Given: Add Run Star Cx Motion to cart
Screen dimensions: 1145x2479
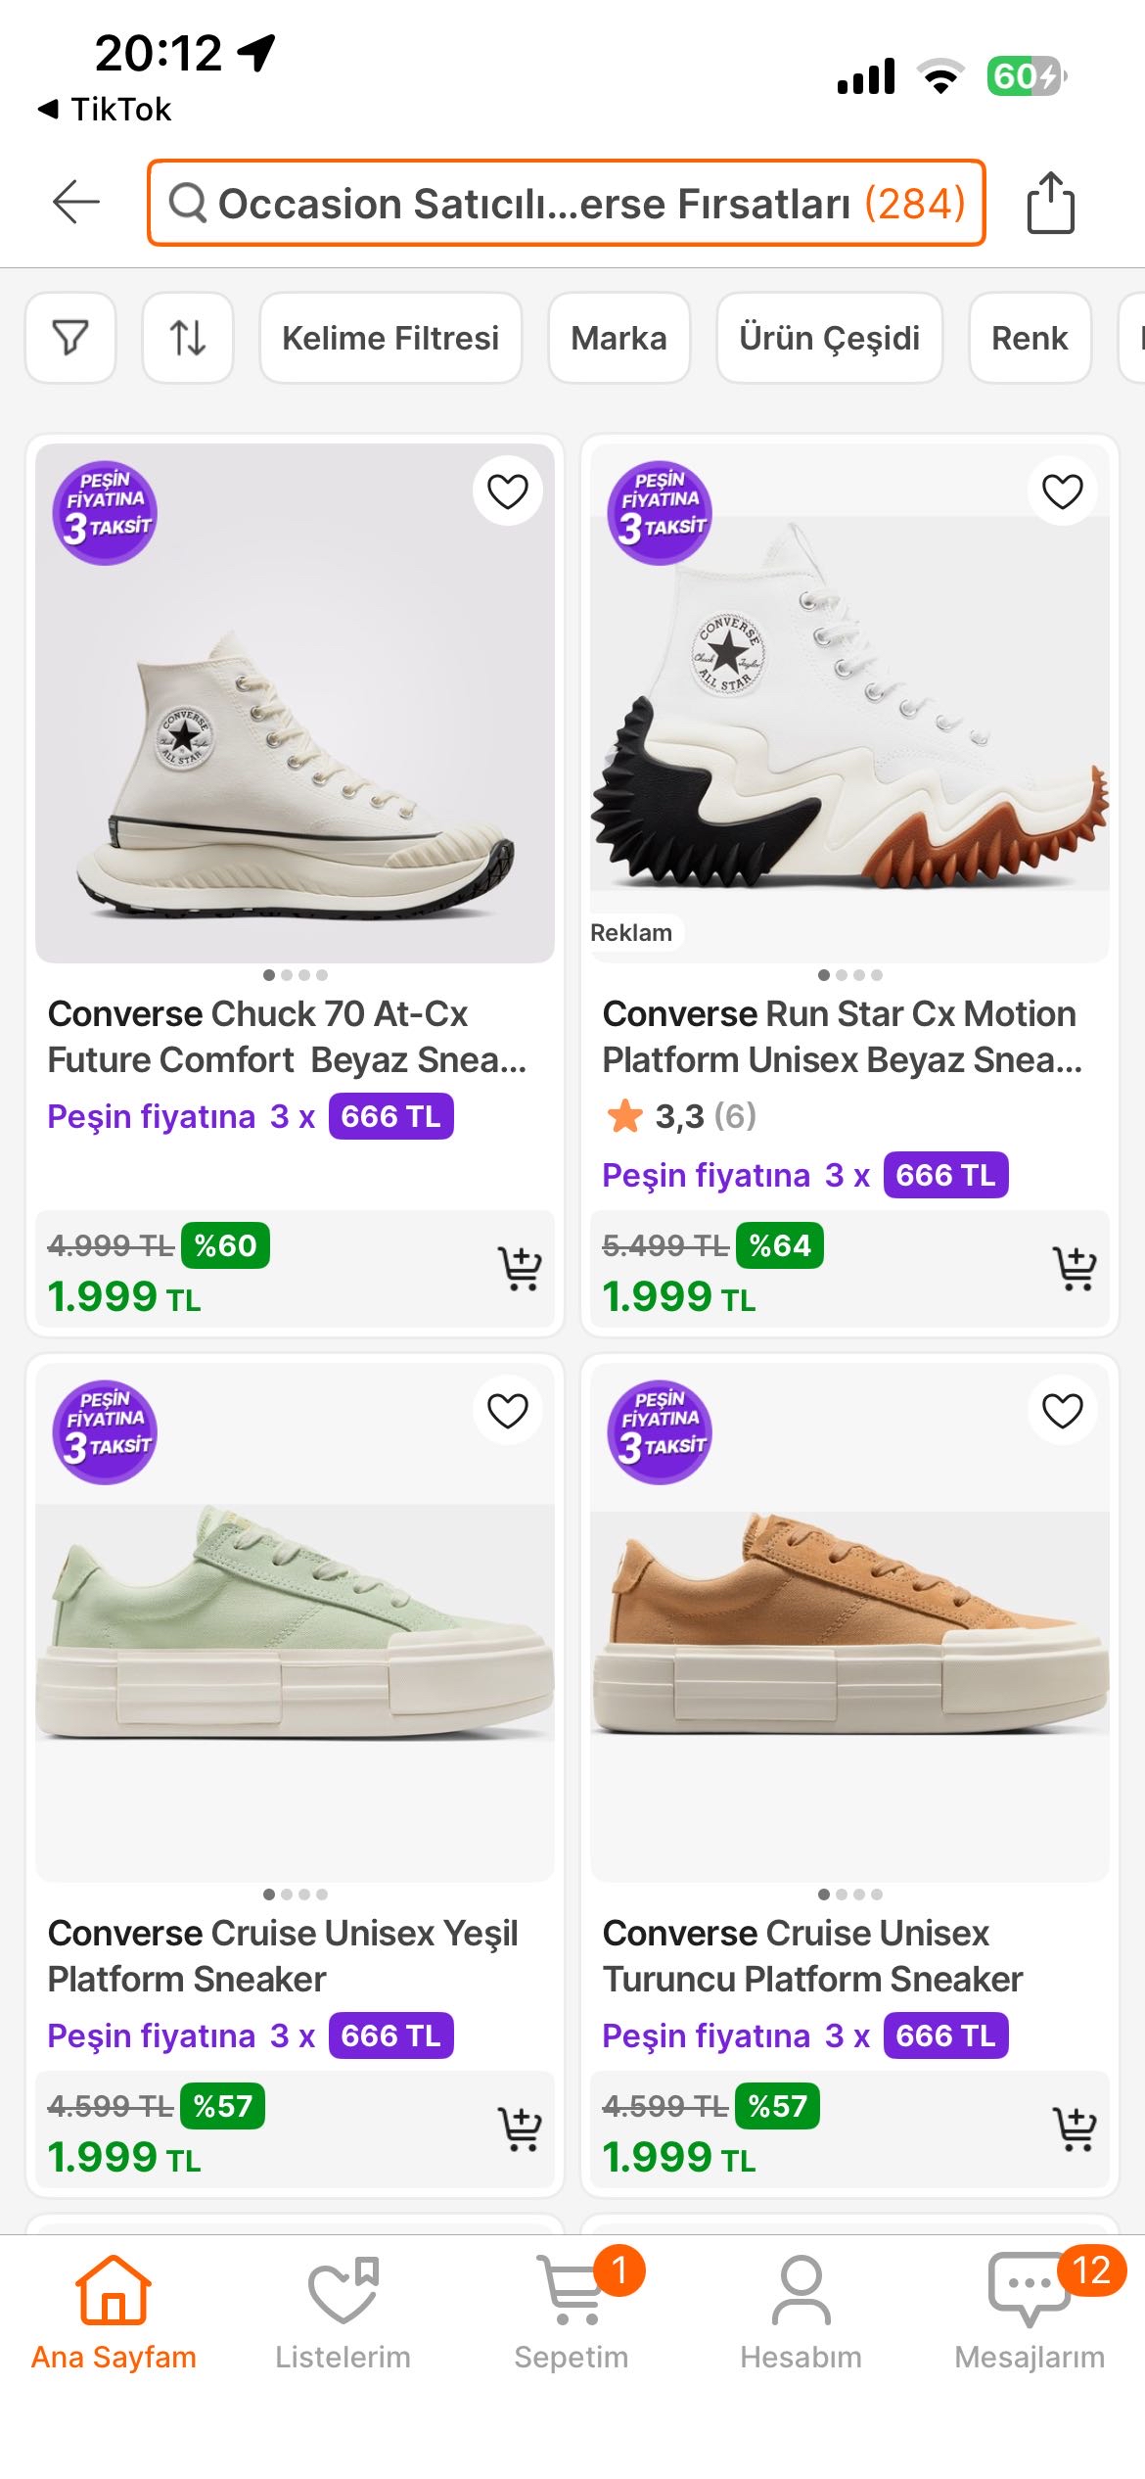Looking at the screenshot, I should [1075, 1269].
